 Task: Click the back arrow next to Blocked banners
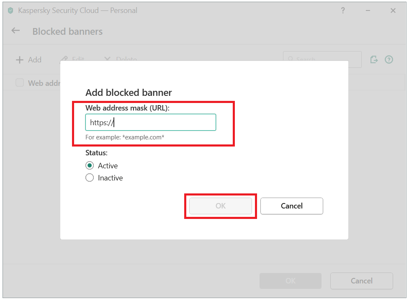tap(15, 31)
